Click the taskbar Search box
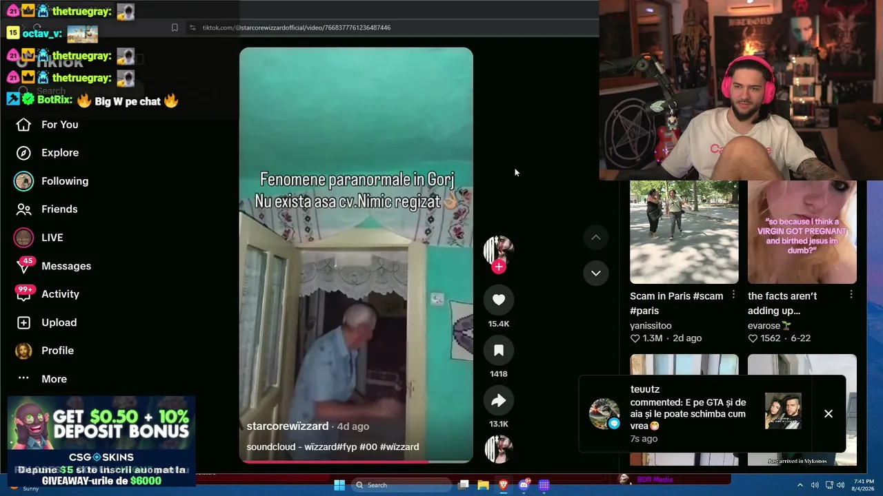The image size is (883, 496). coord(401,485)
